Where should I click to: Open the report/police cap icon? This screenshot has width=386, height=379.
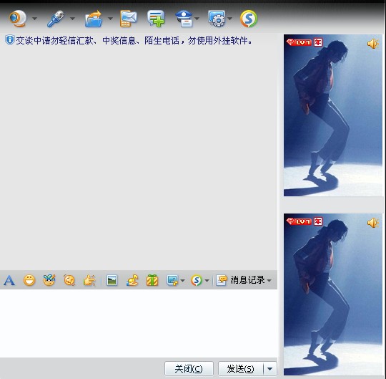tap(184, 19)
